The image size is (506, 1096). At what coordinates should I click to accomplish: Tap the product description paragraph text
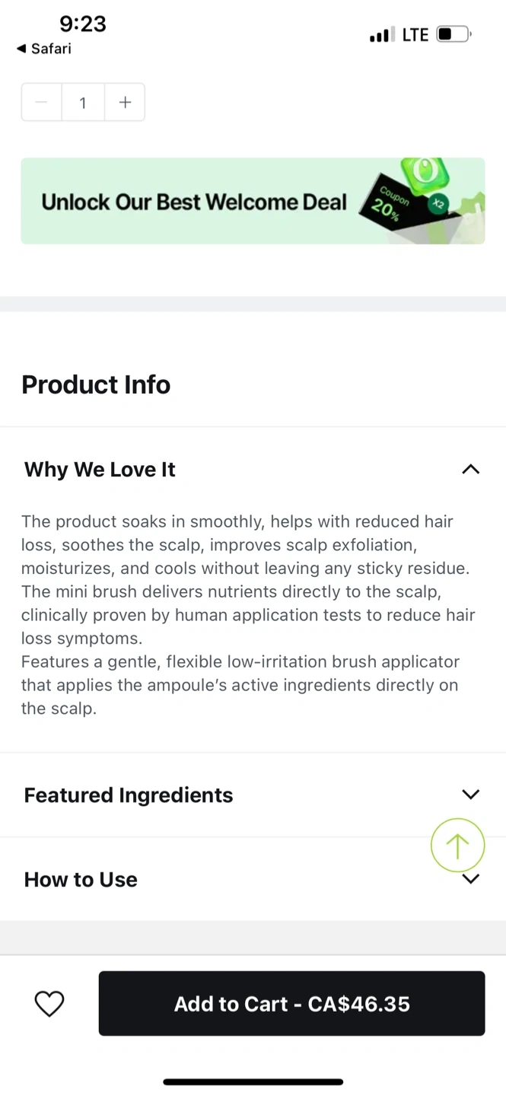point(248,614)
